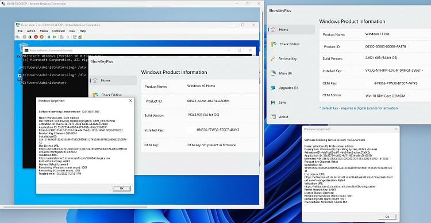Click Product ID 00325-82244-04274-AAOEM value
The image size is (431, 223).
pyautogui.click(x=208, y=101)
